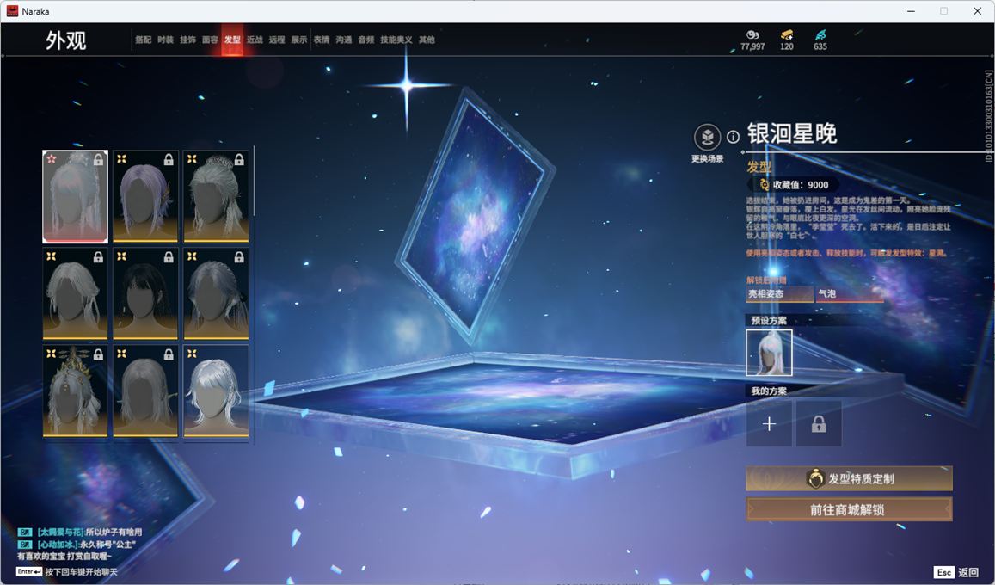Click the gold ingot currency icon

coord(787,34)
